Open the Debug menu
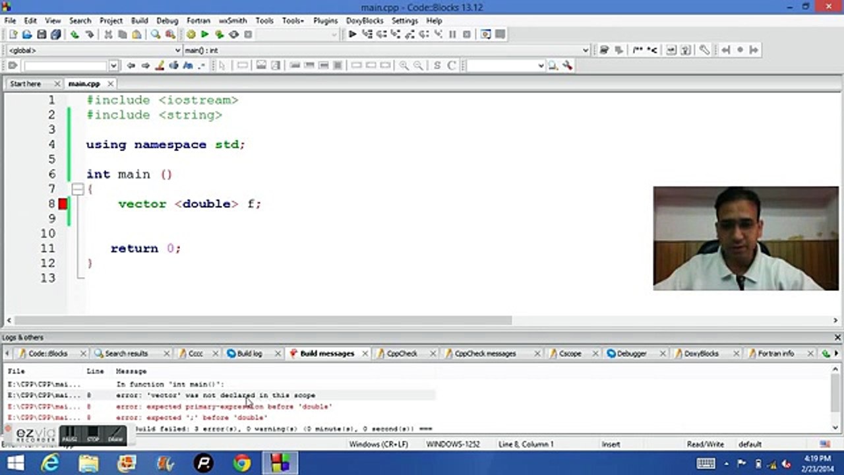 pyautogui.click(x=167, y=20)
